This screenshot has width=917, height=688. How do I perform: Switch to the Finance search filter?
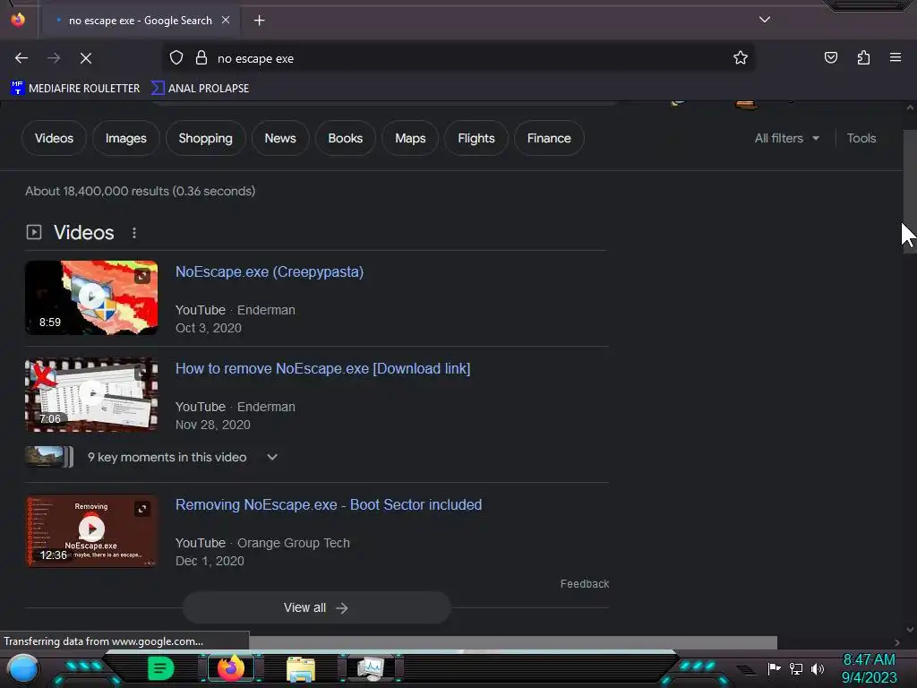tap(549, 138)
